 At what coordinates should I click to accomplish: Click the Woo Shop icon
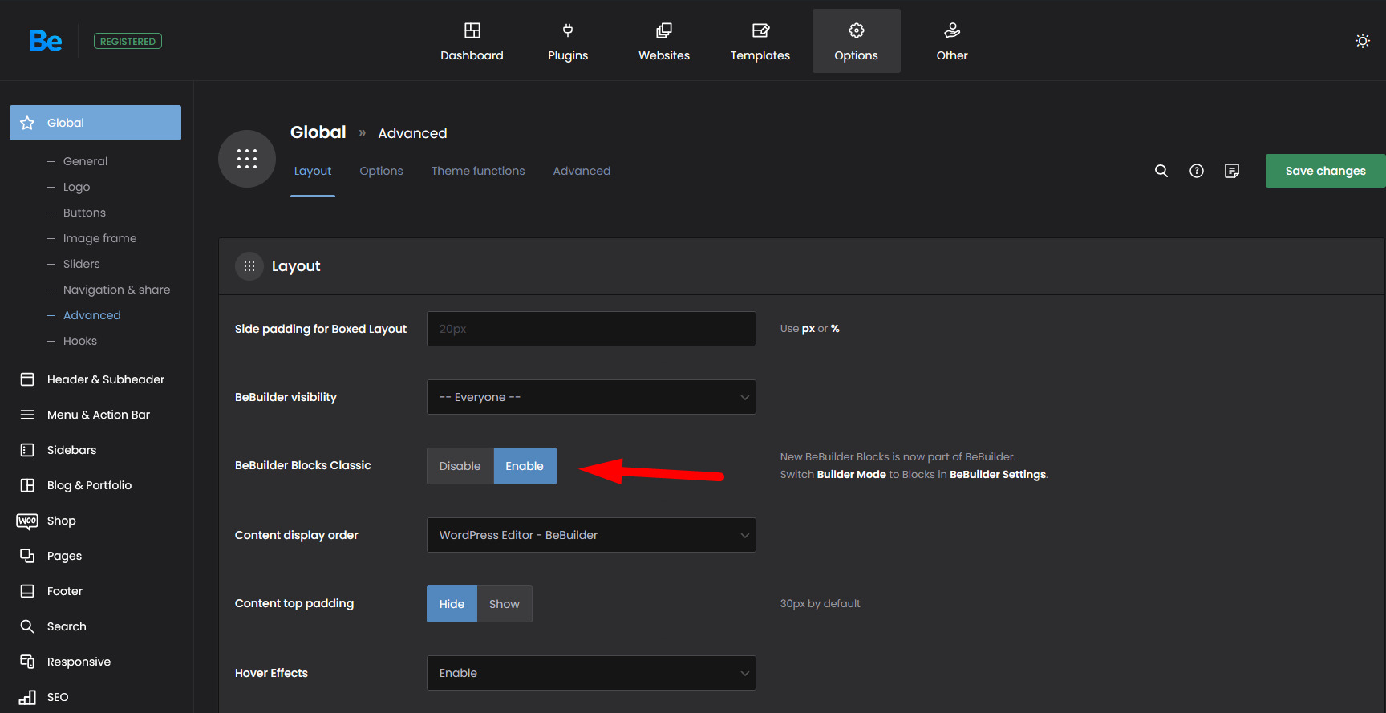point(27,521)
